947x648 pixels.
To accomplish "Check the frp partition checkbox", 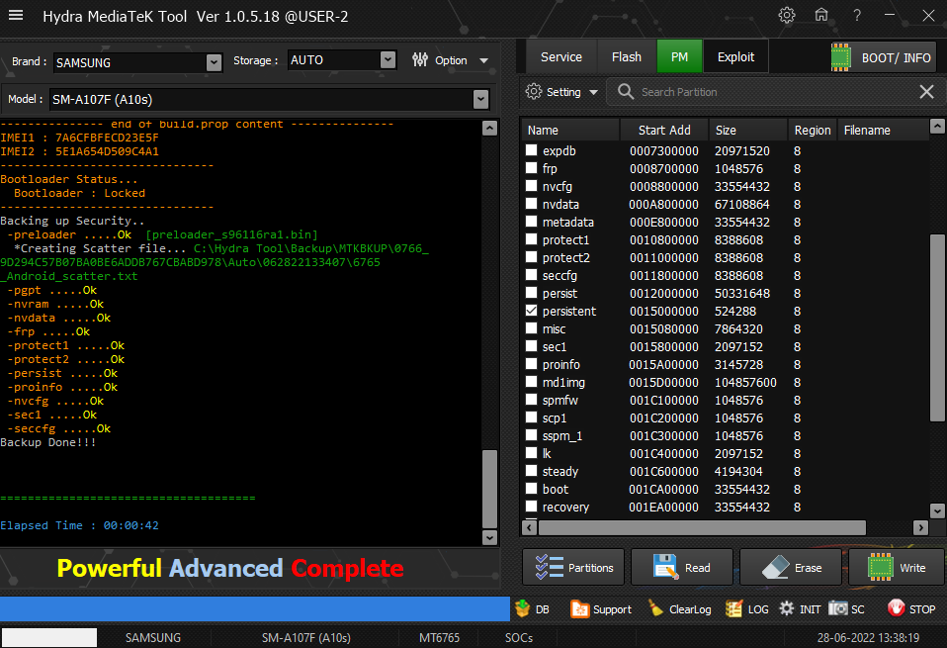I will (x=531, y=168).
